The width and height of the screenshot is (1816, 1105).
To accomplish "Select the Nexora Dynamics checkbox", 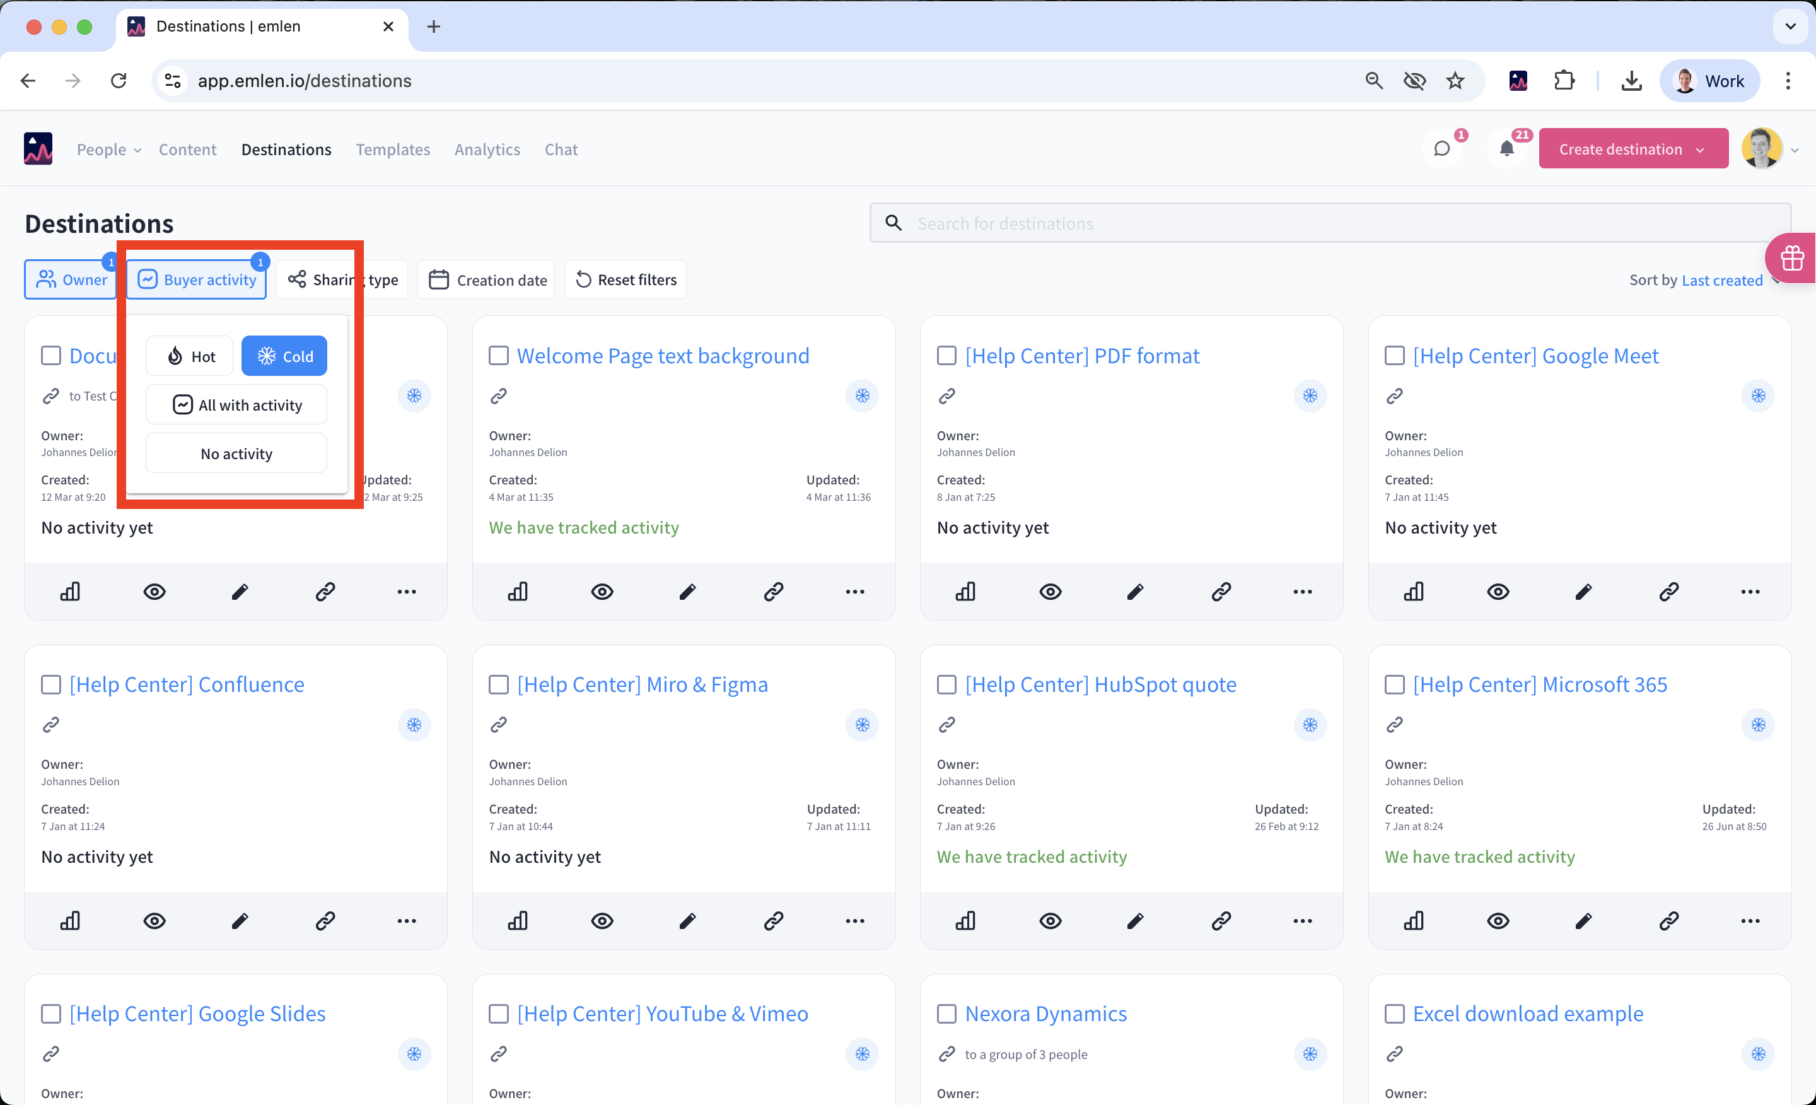I will [946, 1014].
